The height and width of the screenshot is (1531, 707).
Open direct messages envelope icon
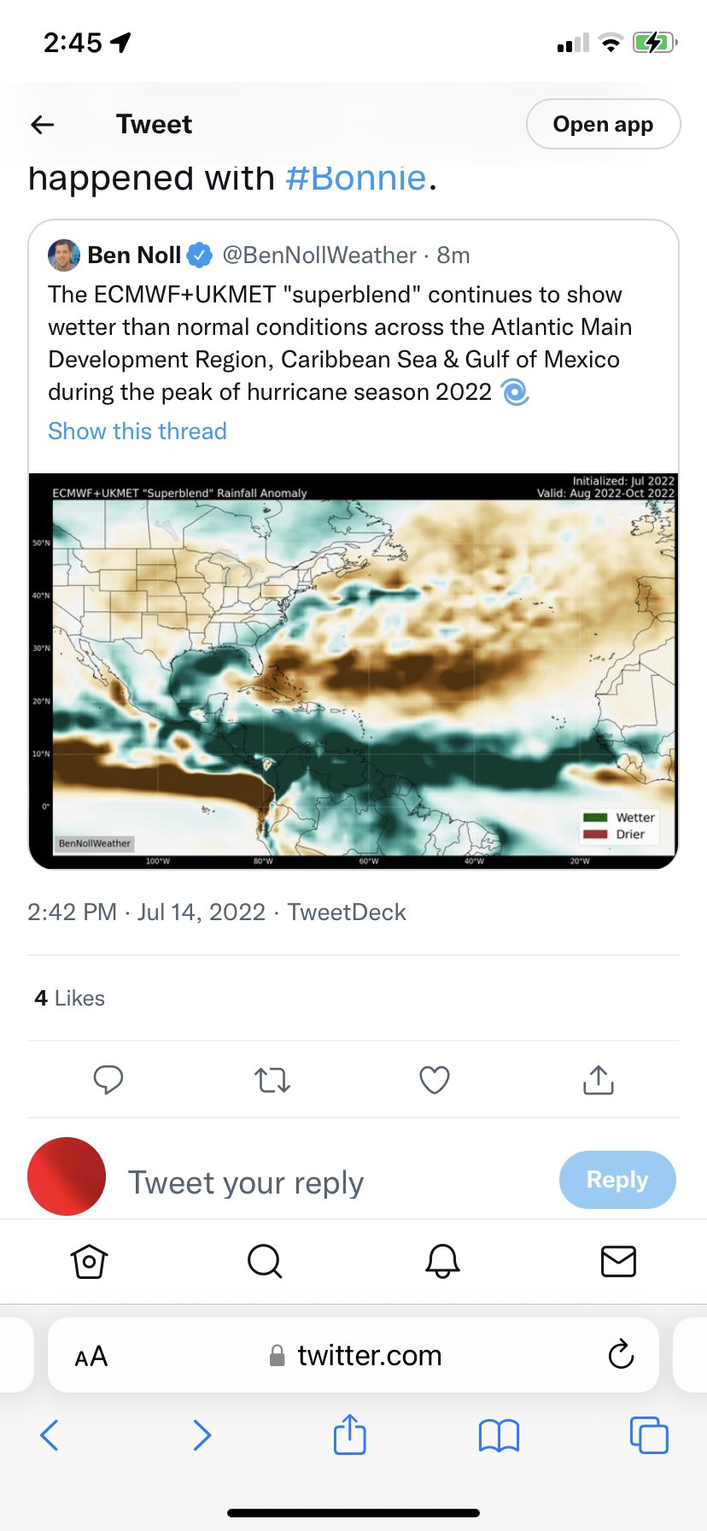point(618,1261)
